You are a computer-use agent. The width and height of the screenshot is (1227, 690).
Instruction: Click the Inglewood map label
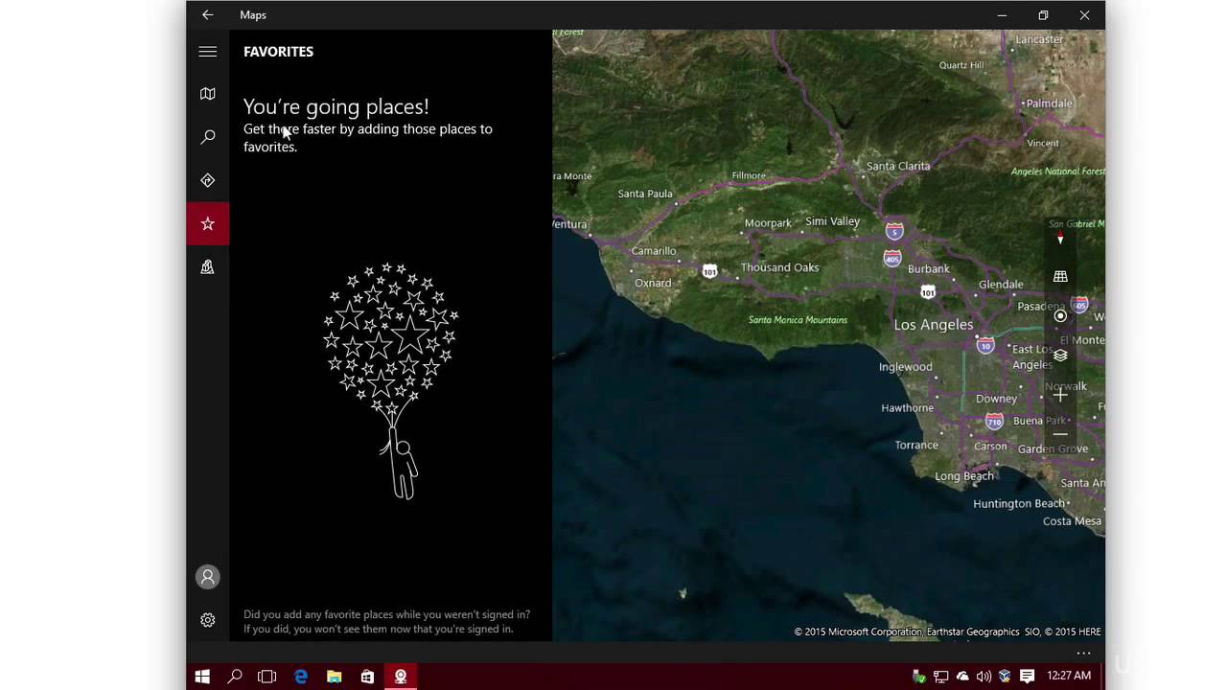point(905,367)
